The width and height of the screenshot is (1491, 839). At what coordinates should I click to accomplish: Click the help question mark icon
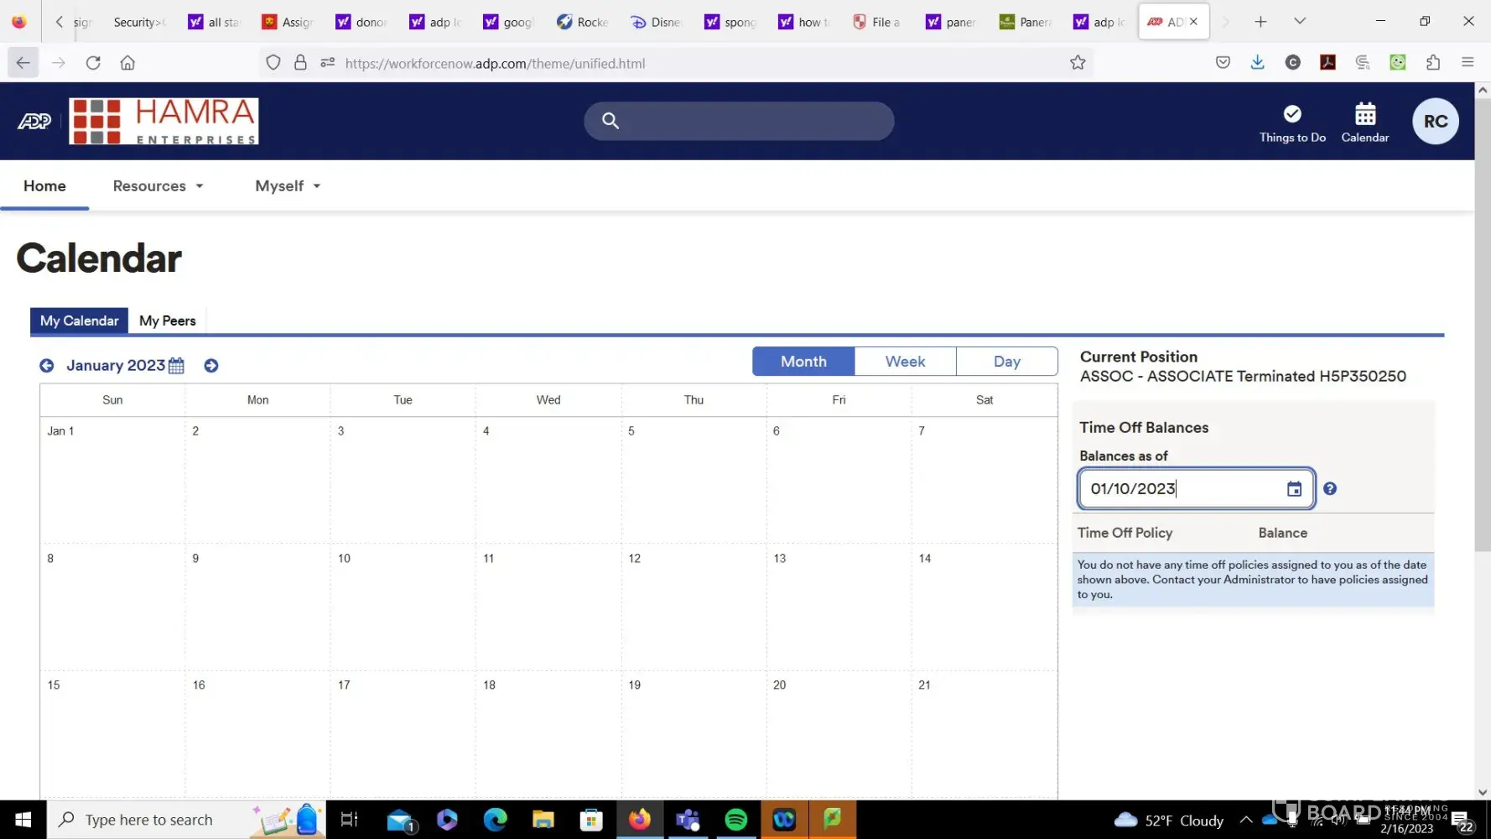(1330, 489)
